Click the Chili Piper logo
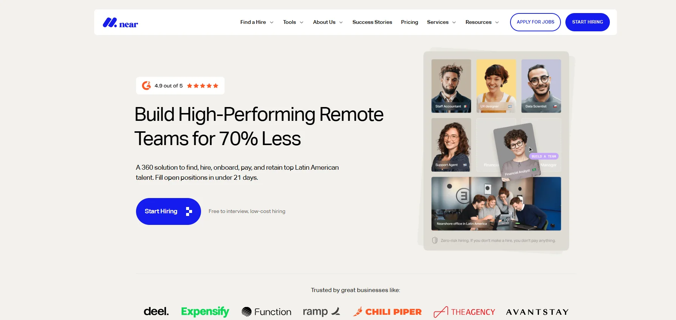This screenshot has height=320, width=676. (387, 312)
